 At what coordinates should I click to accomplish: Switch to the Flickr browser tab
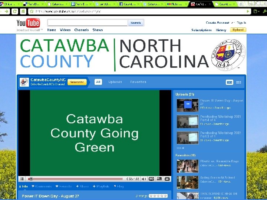point(177,4)
